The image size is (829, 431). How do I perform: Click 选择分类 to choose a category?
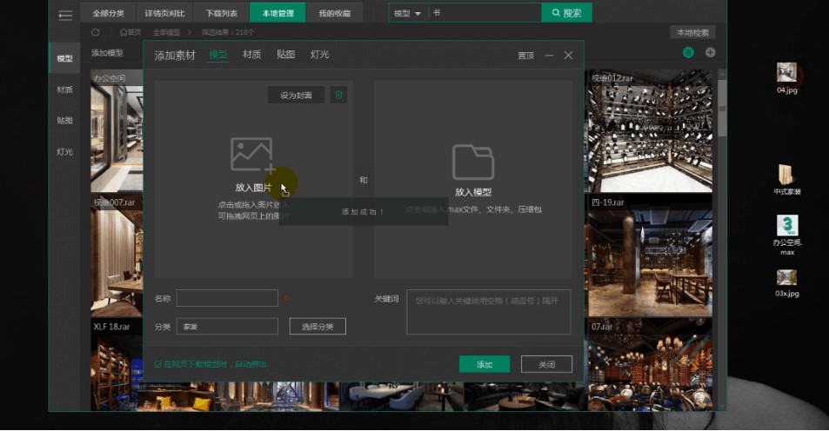click(318, 326)
